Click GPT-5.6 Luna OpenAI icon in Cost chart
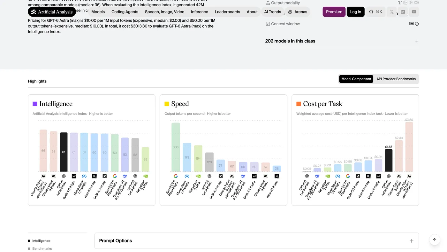The height and width of the screenshot is (252, 447). [307, 176]
